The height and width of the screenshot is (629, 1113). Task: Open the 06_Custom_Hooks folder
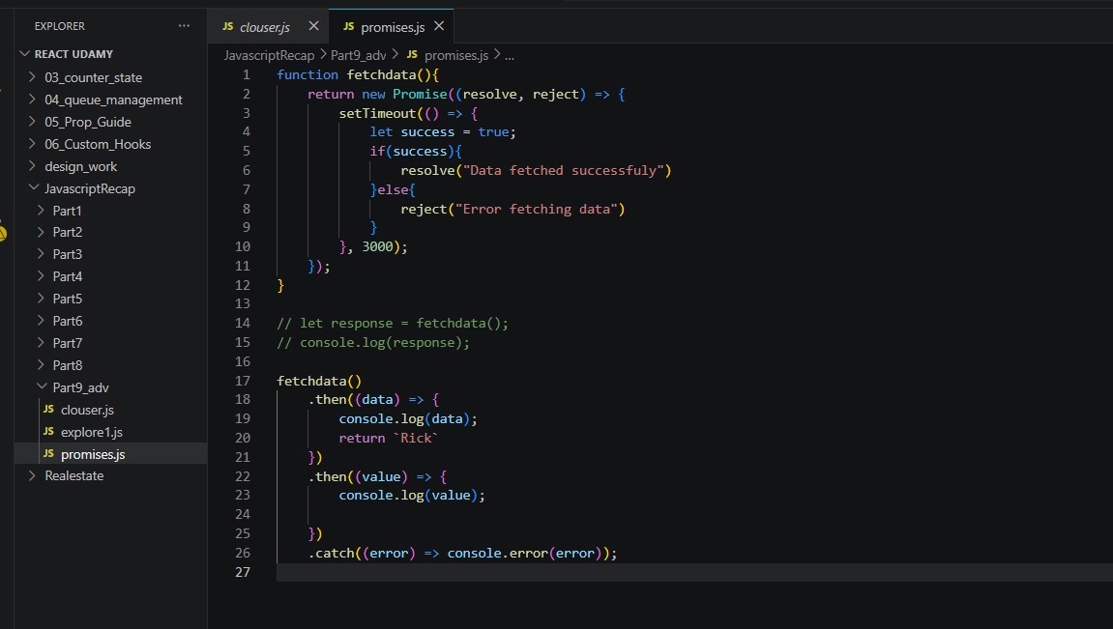point(98,144)
